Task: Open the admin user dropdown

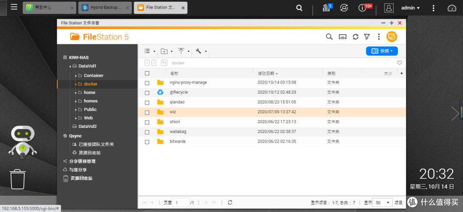Action: (x=410, y=8)
